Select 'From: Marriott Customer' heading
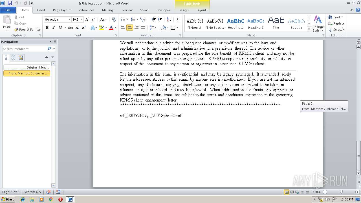 click(27, 73)
